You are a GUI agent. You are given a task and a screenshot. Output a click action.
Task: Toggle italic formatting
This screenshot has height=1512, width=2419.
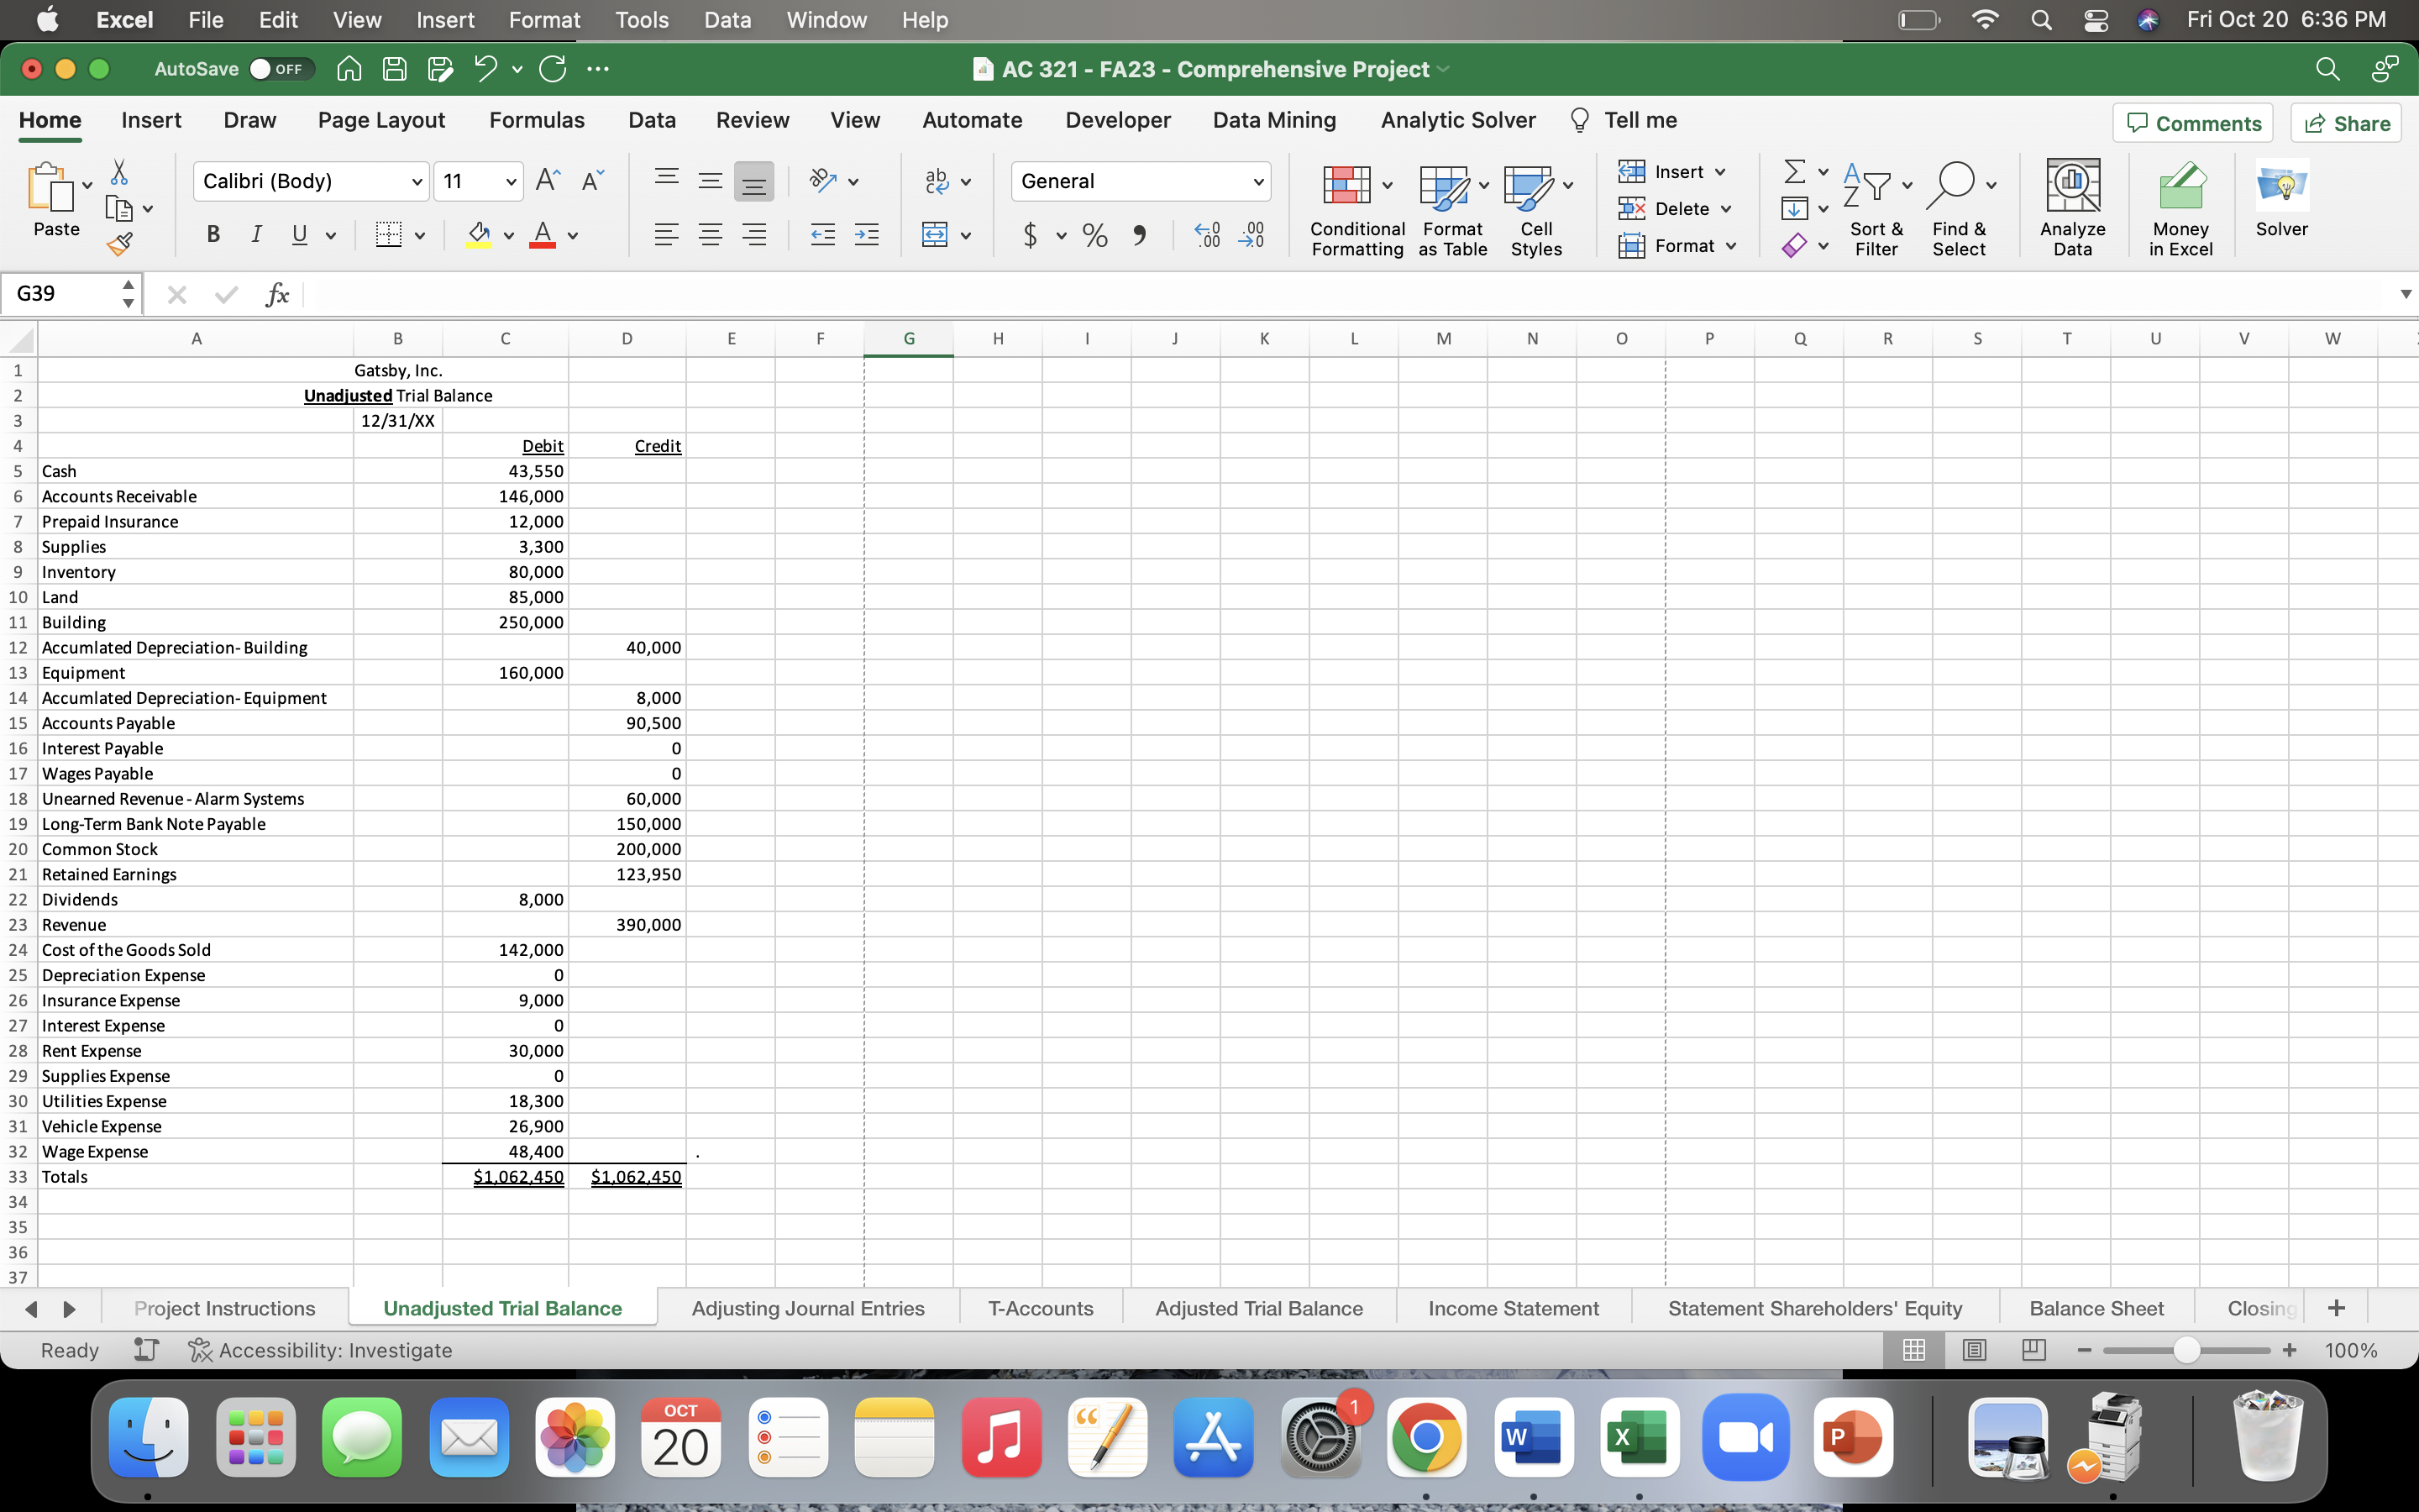click(256, 234)
